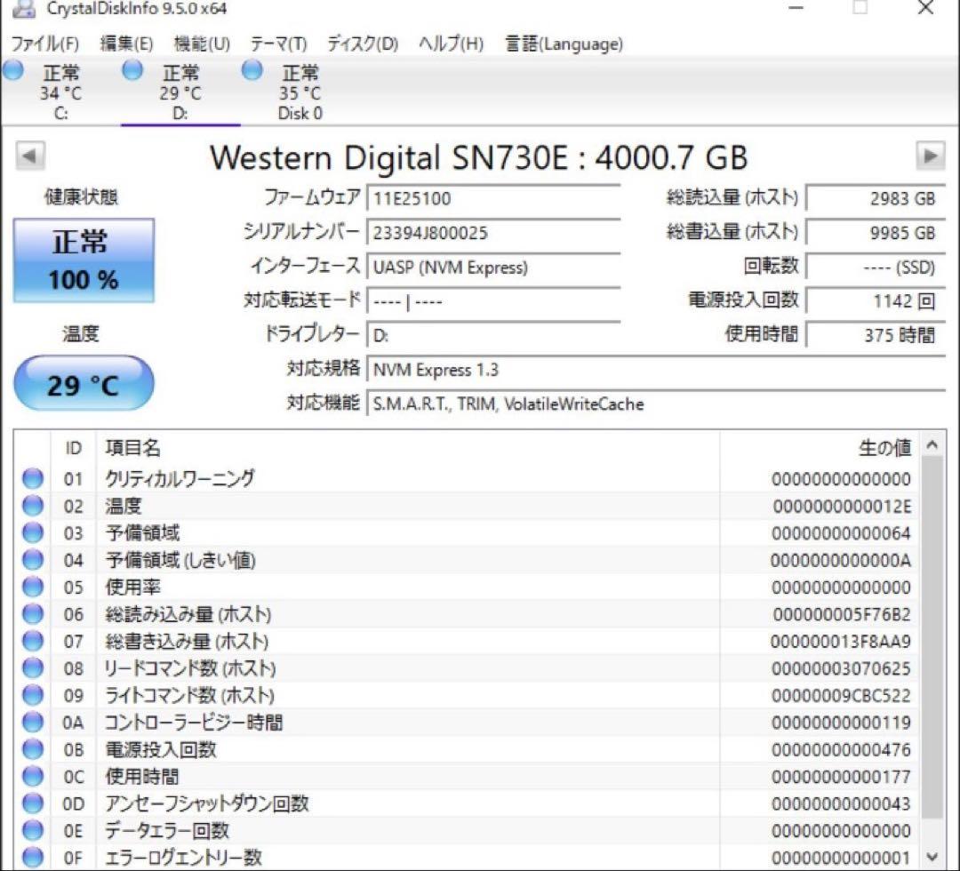The image size is (960, 871).
Task: Open the ヘルプ(H) menu
Action: click(452, 44)
